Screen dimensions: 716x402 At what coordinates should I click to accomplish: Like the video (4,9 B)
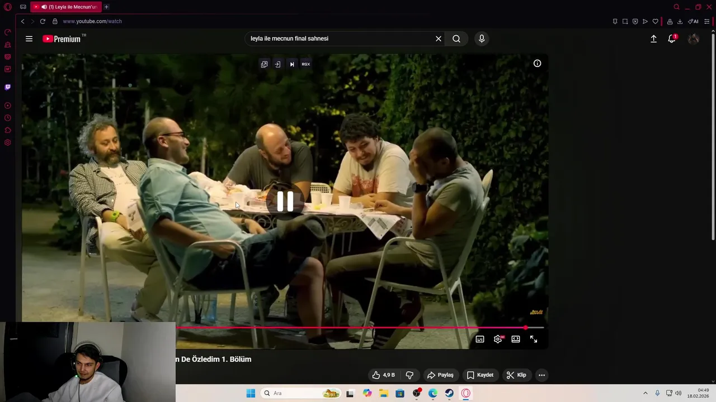(384, 375)
